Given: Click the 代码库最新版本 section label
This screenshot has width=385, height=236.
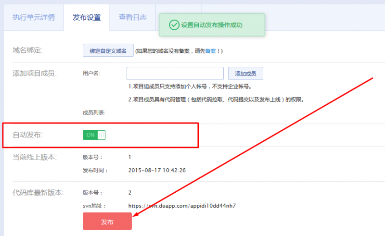Looking at the screenshot, I should (x=38, y=193).
